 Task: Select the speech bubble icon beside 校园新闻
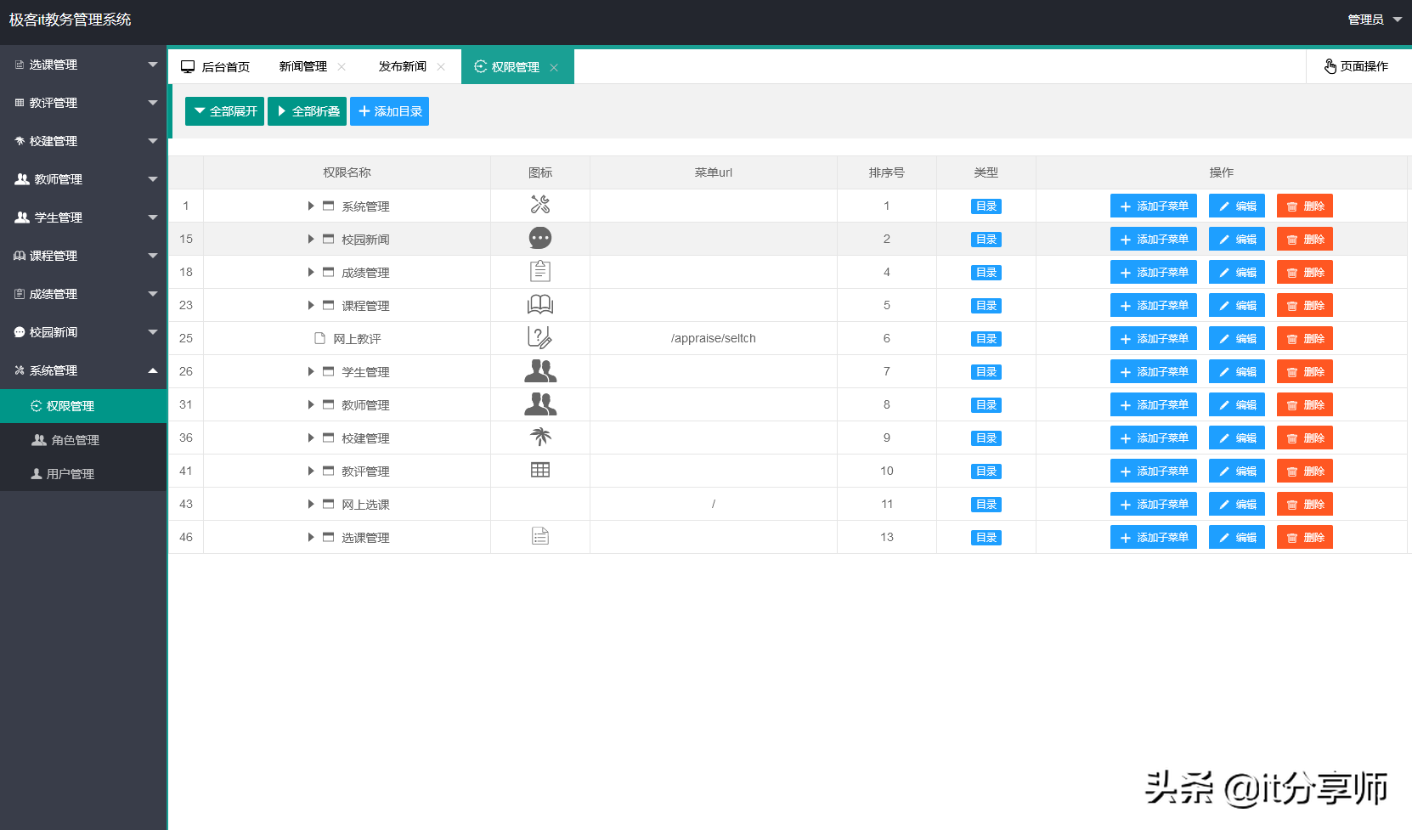tap(540, 238)
